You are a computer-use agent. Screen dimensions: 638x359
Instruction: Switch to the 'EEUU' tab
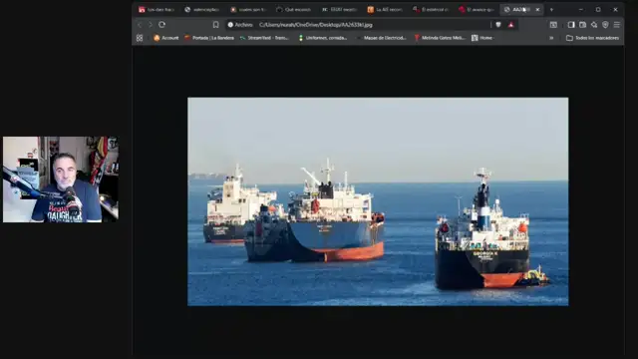[339, 9]
